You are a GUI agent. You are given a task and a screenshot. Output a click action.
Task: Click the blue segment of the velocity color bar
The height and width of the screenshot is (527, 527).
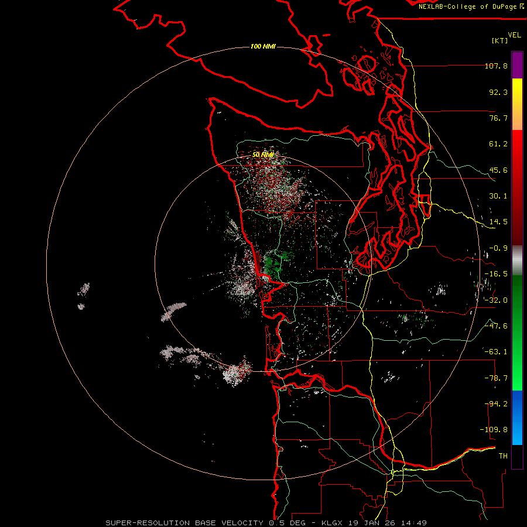517,418
